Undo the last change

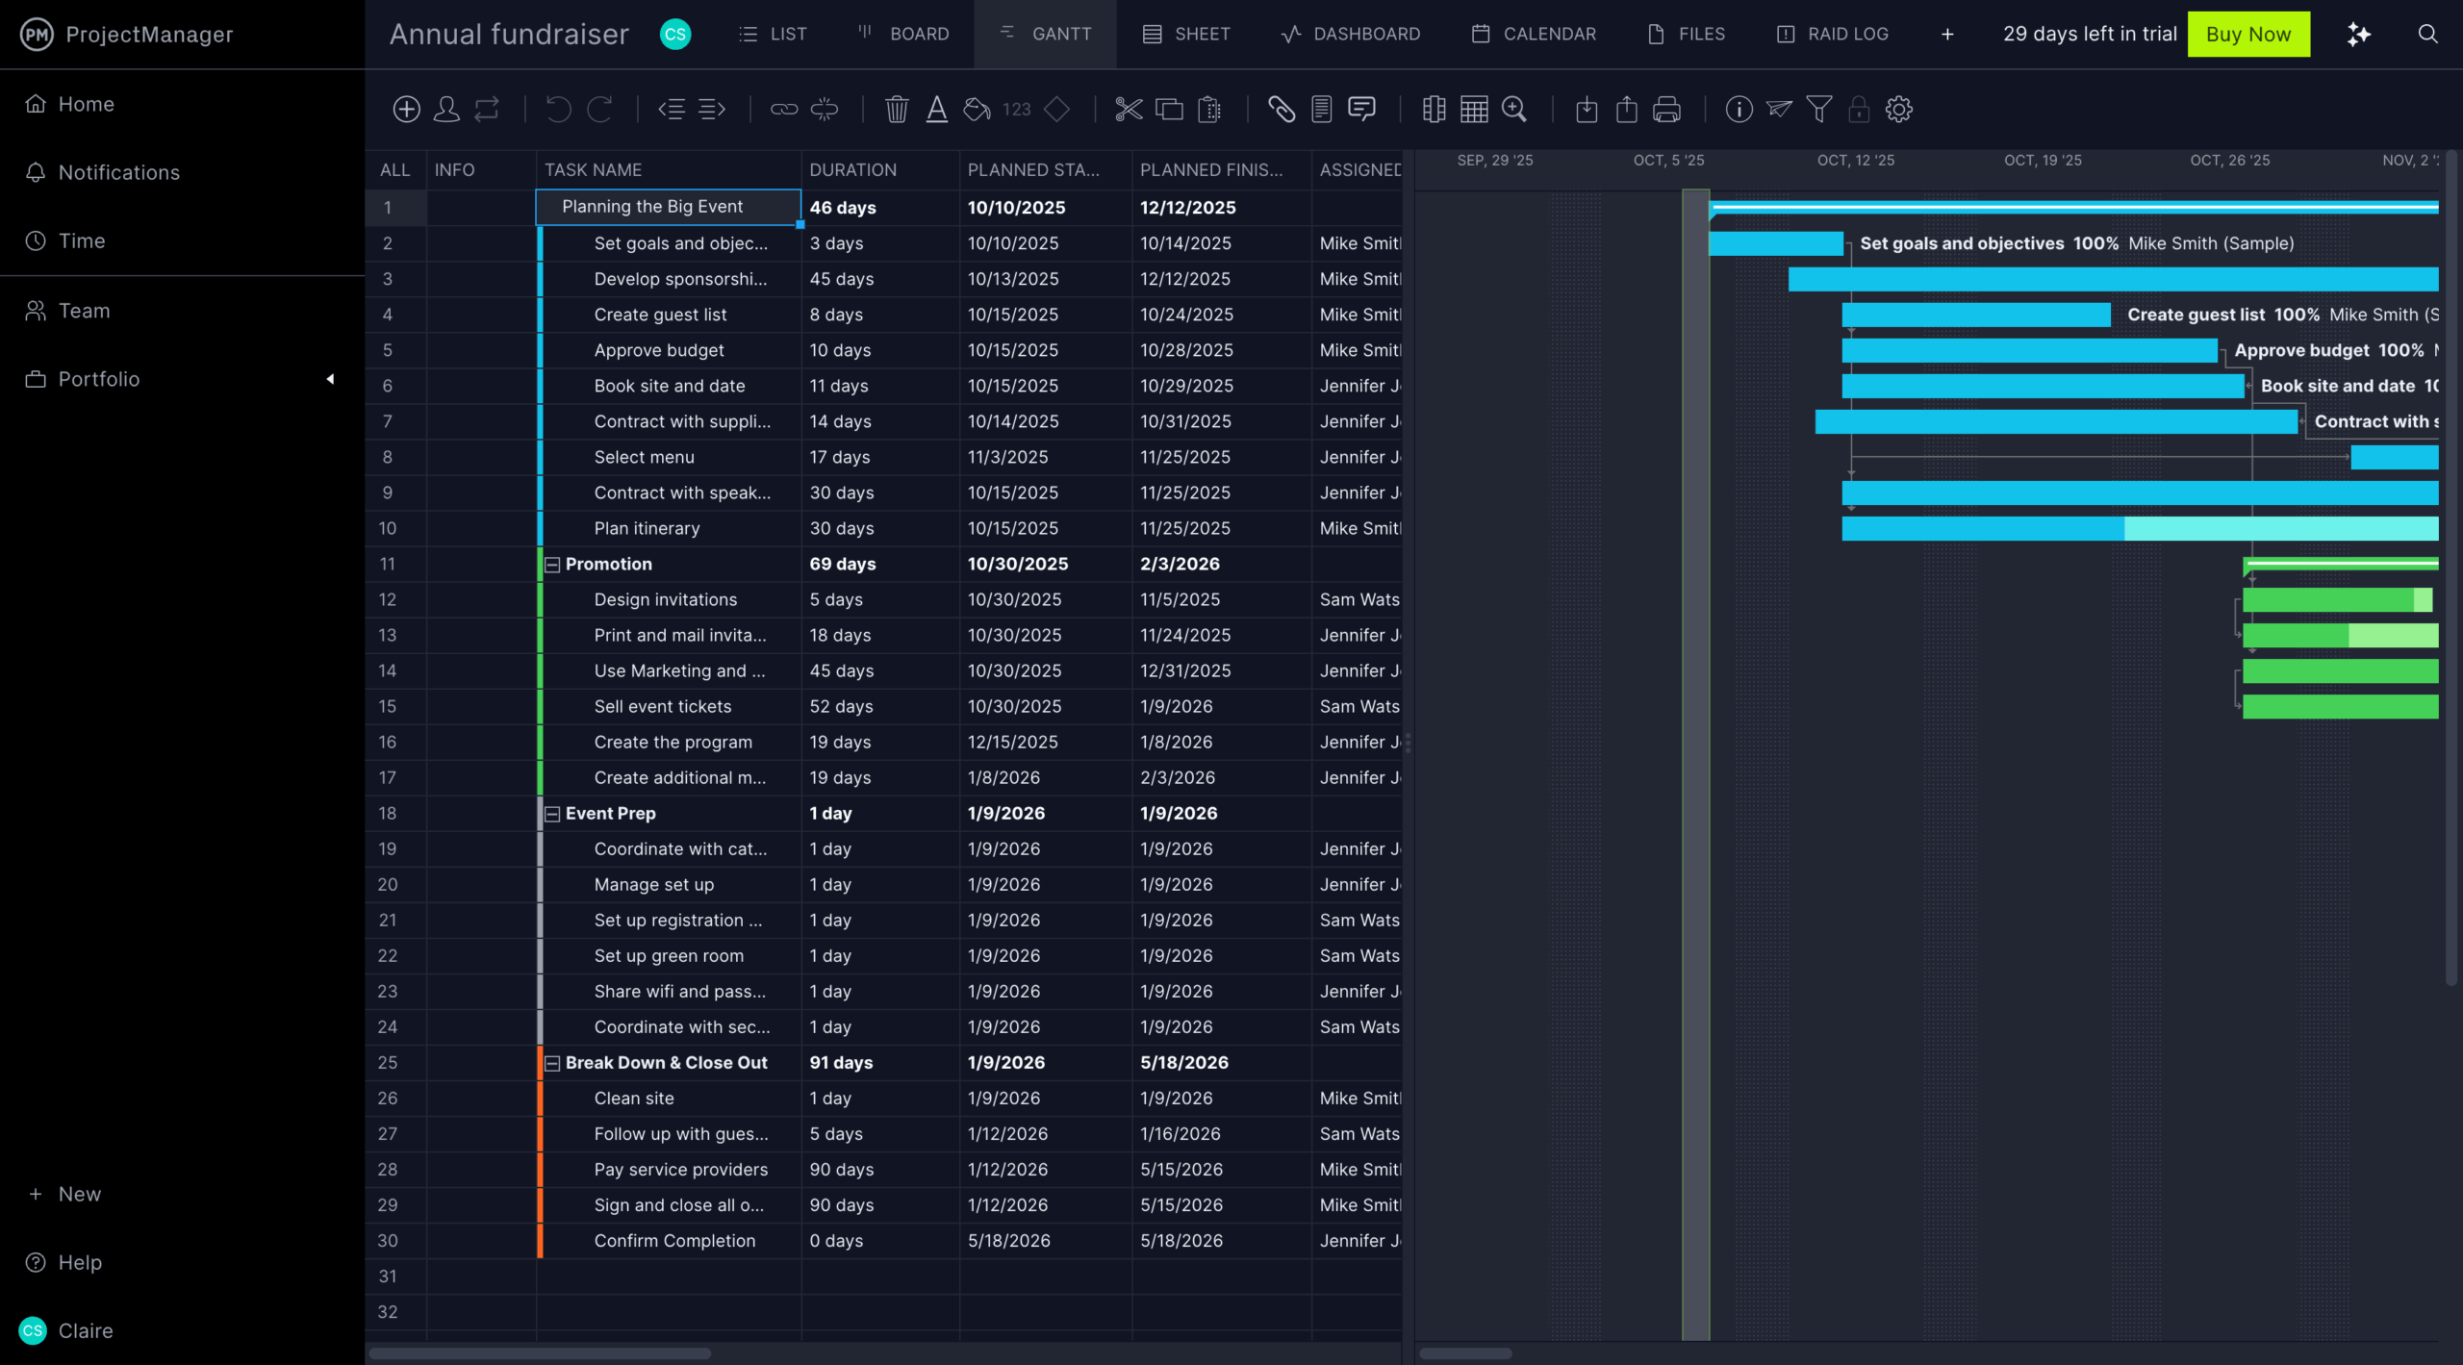tap(558, 109)
